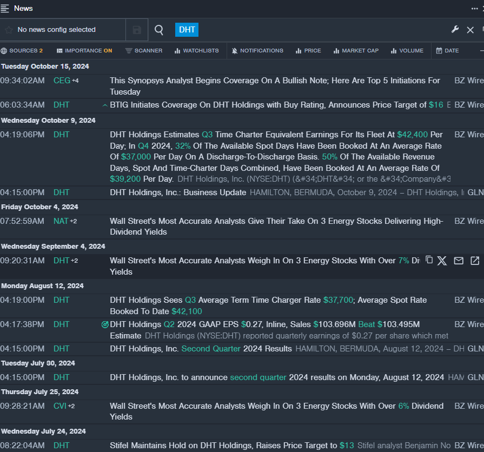Expand the +2 tickers next to CVI

(71, 406)
